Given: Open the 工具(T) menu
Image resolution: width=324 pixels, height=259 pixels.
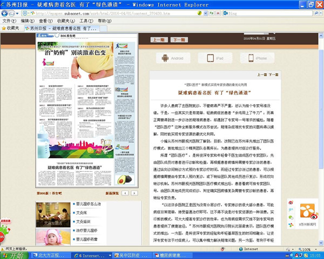Looking at the screenshot, I should coord(86,21).
